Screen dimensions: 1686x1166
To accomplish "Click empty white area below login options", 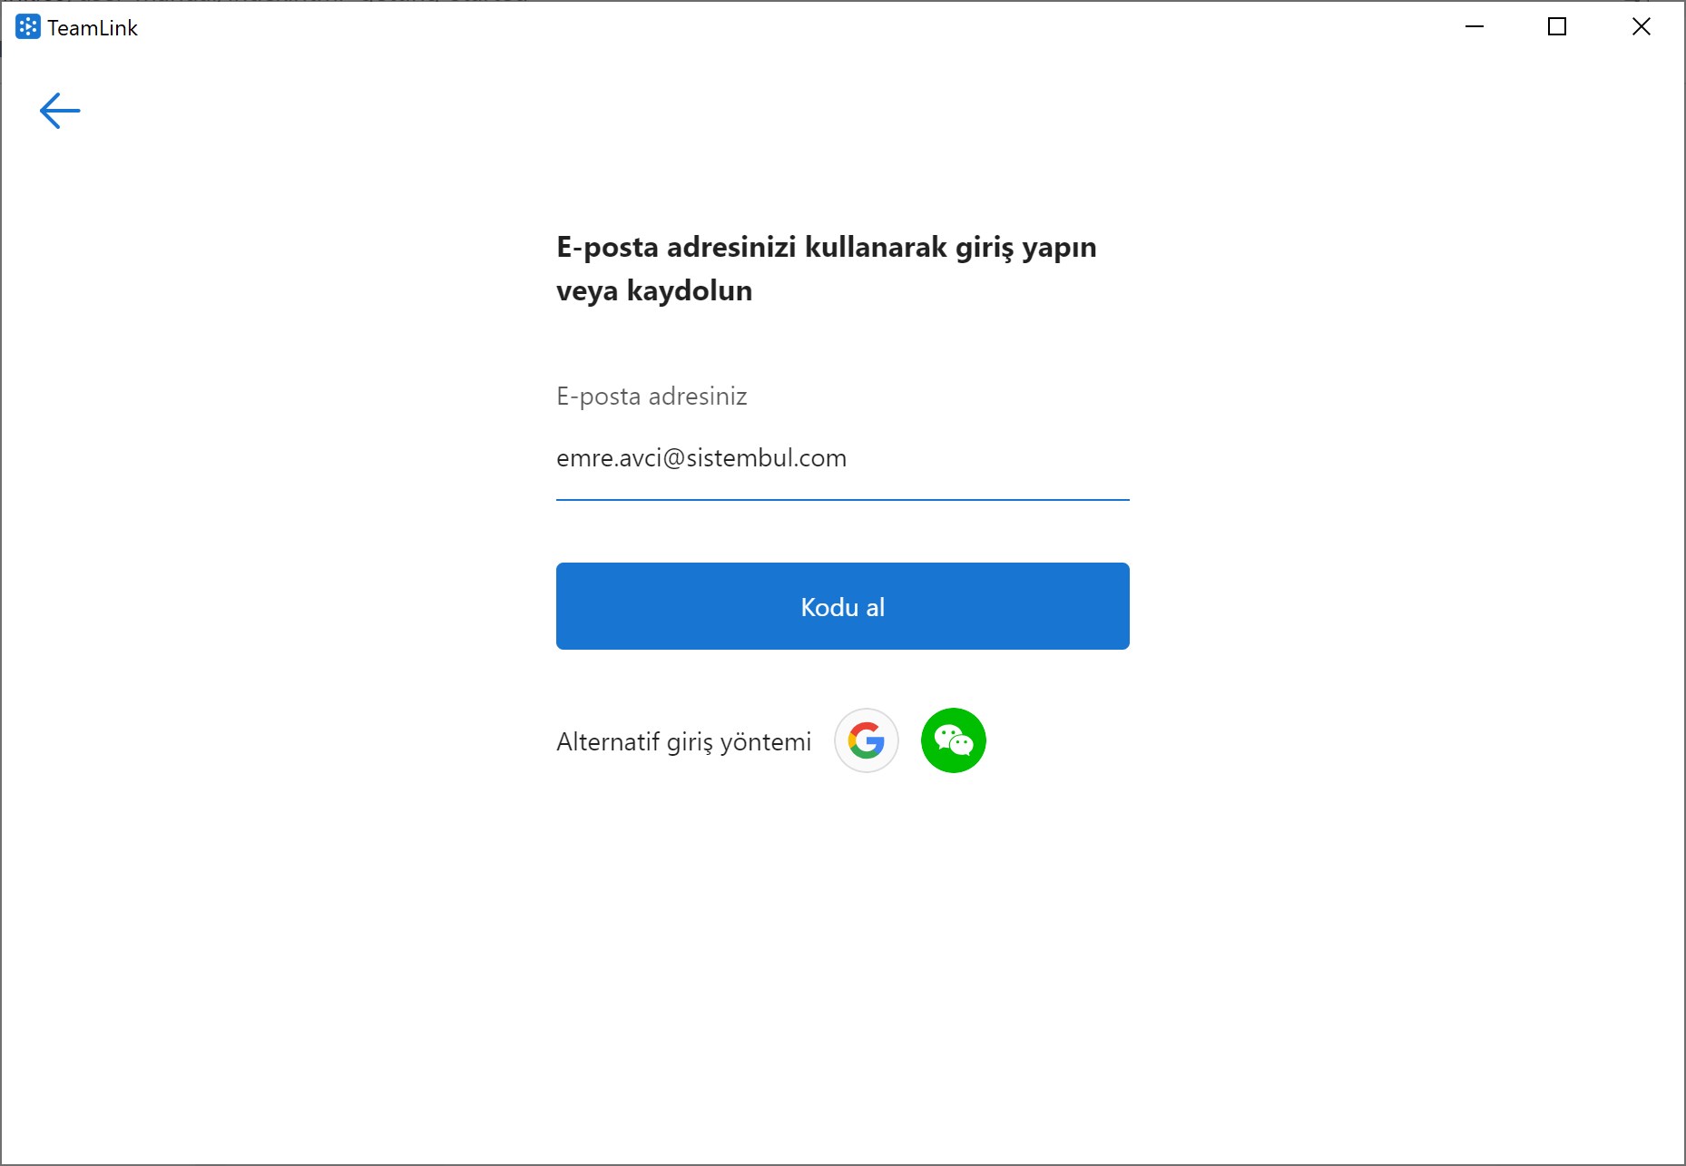I will pyautogui.click(x=843, y=953).
